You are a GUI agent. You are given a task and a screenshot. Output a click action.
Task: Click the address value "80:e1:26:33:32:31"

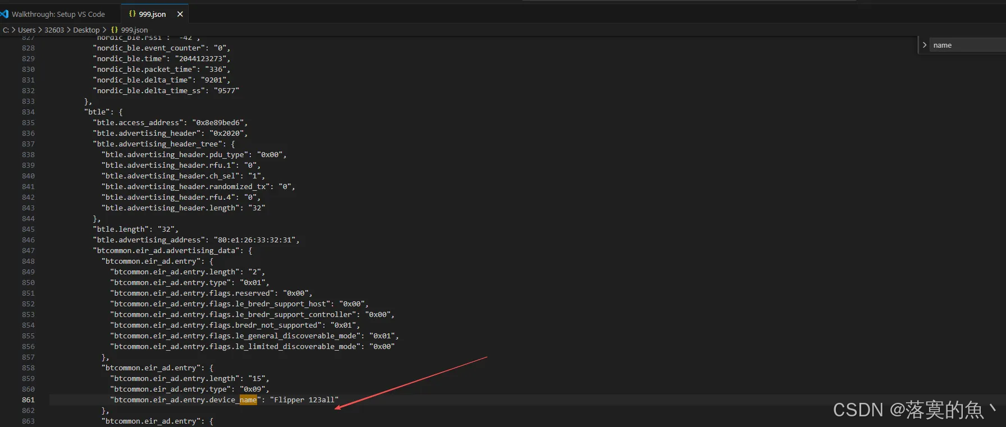click(254, 240)
